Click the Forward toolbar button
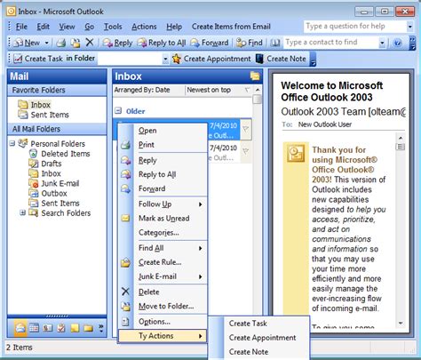The image size is (421, 360). 210,43
